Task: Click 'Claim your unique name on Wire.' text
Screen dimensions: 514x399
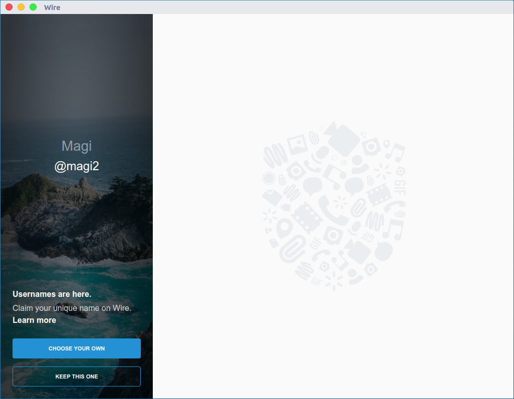Action: coord(72,308)
